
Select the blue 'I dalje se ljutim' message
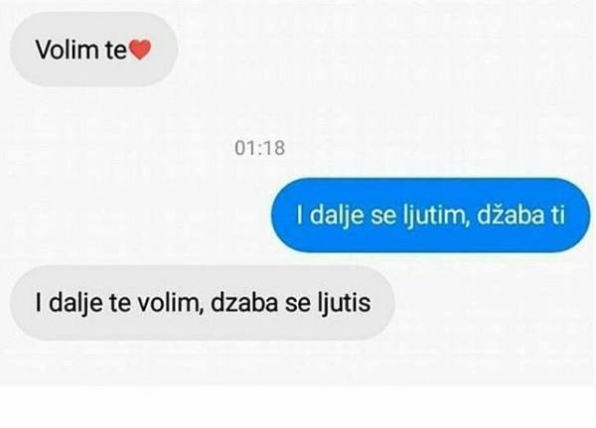(431, 215)
